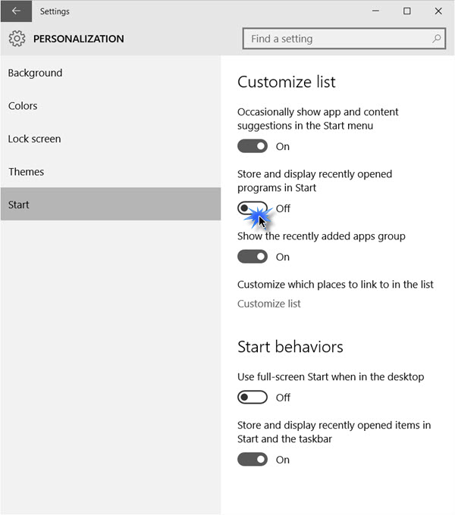
Task: Click the Settings title text
Action: point(55,11)
